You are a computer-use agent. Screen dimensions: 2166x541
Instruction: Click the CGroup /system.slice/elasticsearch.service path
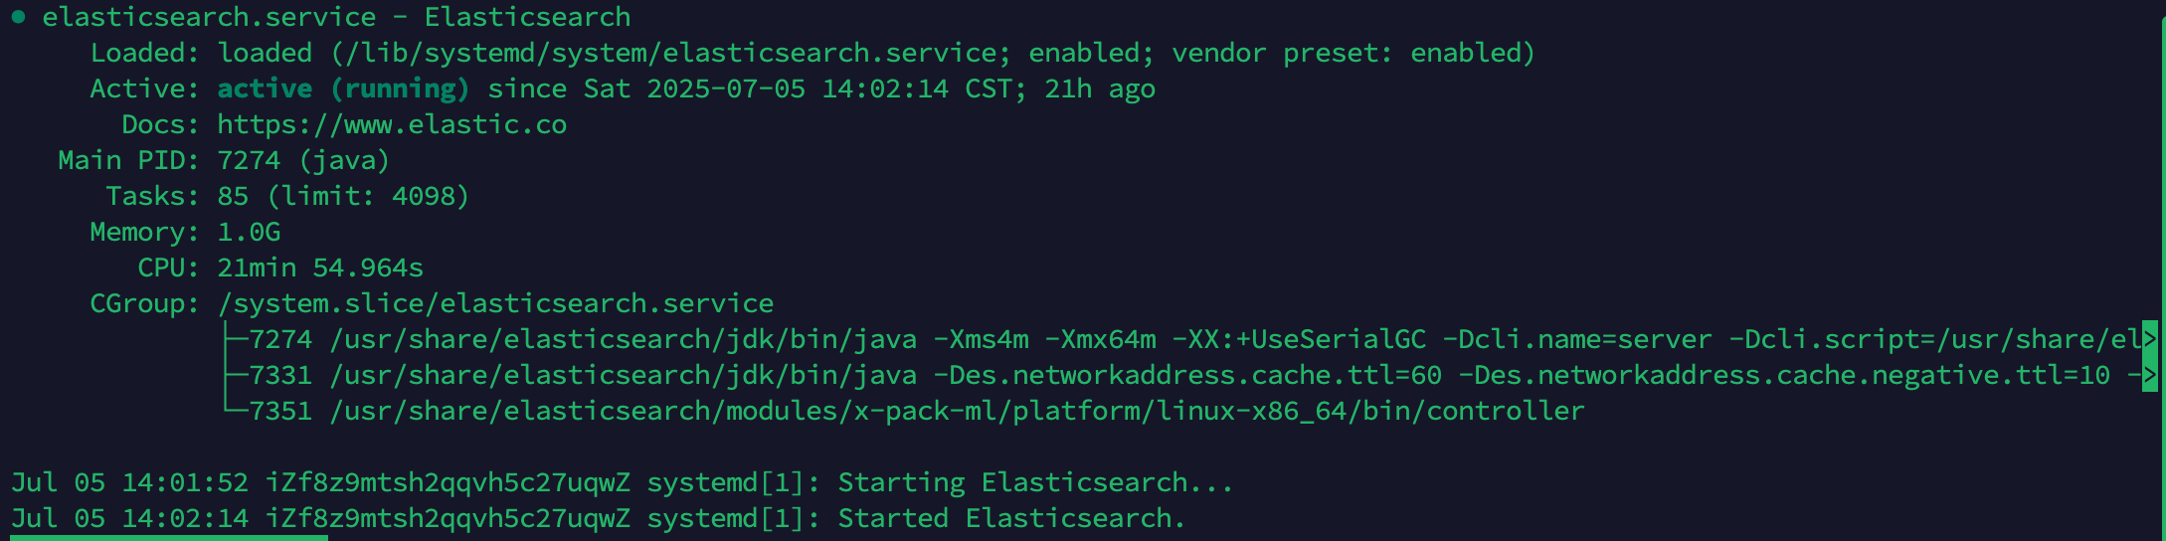pos(495,303)
